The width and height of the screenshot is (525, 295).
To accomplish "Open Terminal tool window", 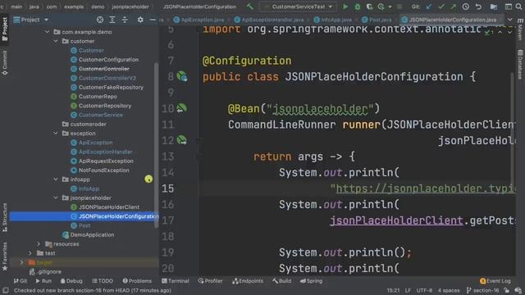I will 176,281.
